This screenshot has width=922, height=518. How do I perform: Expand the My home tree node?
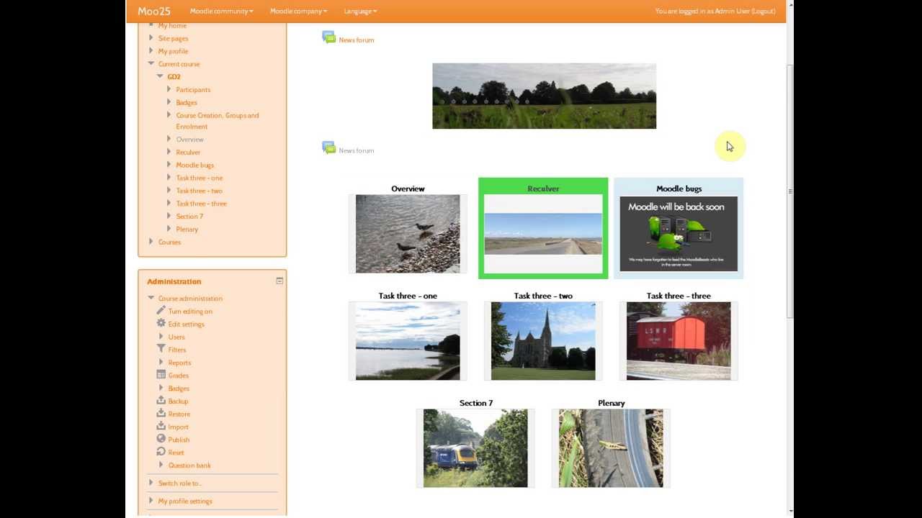(x=151, y=25)
